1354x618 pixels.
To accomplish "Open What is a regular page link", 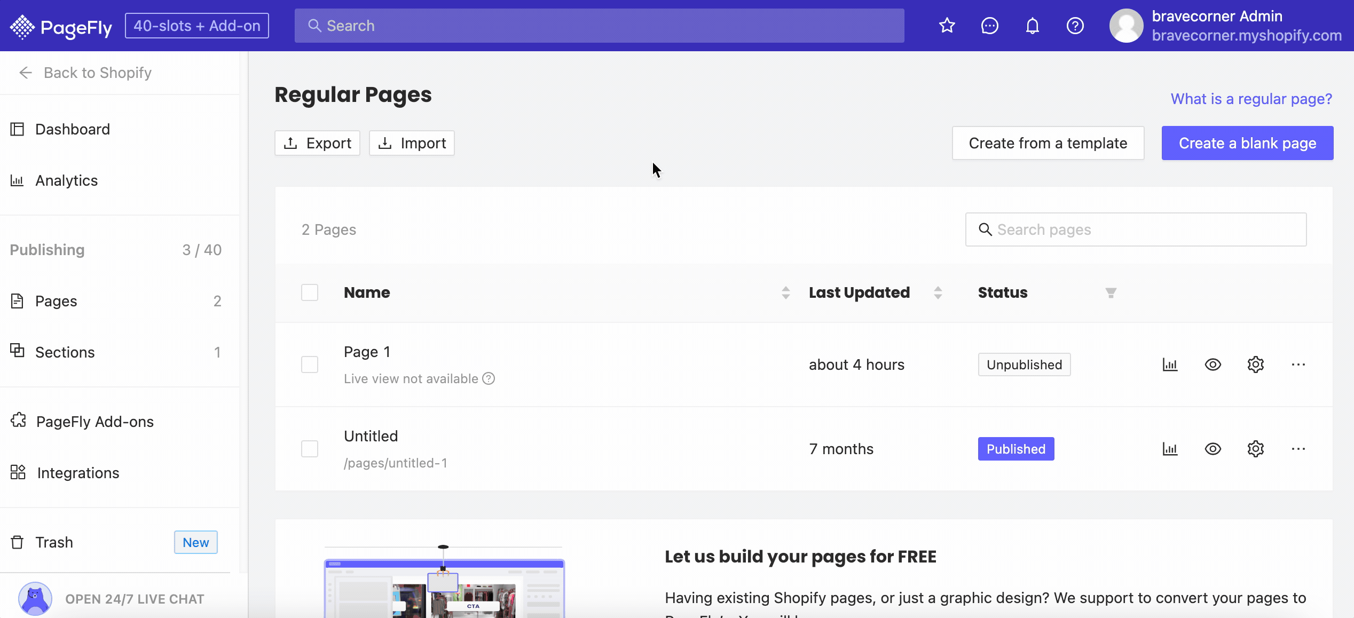I will tap(1251, 99).
